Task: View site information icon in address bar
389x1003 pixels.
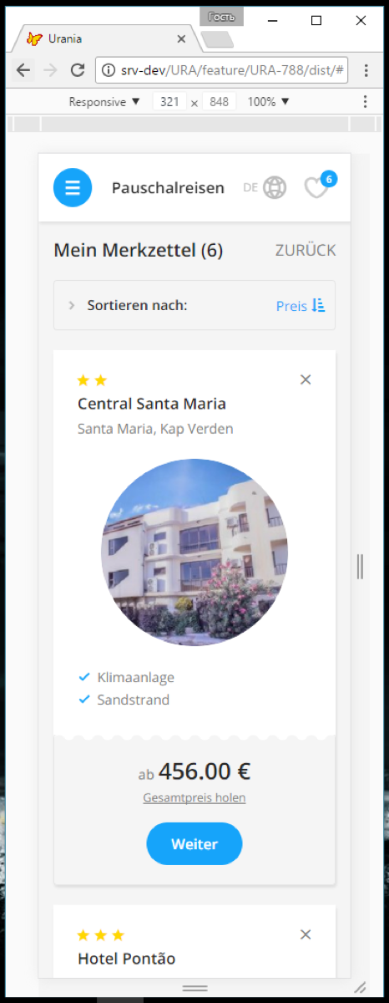Action: [x=109, y=70]
